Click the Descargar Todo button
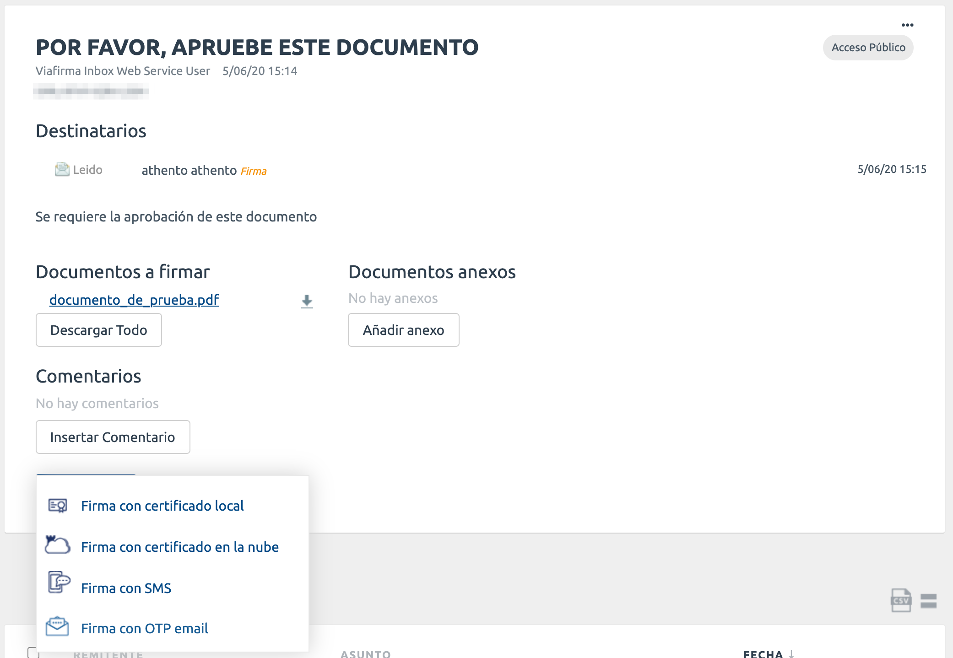This screenshot has height=658, width=953. pos(98,329)
